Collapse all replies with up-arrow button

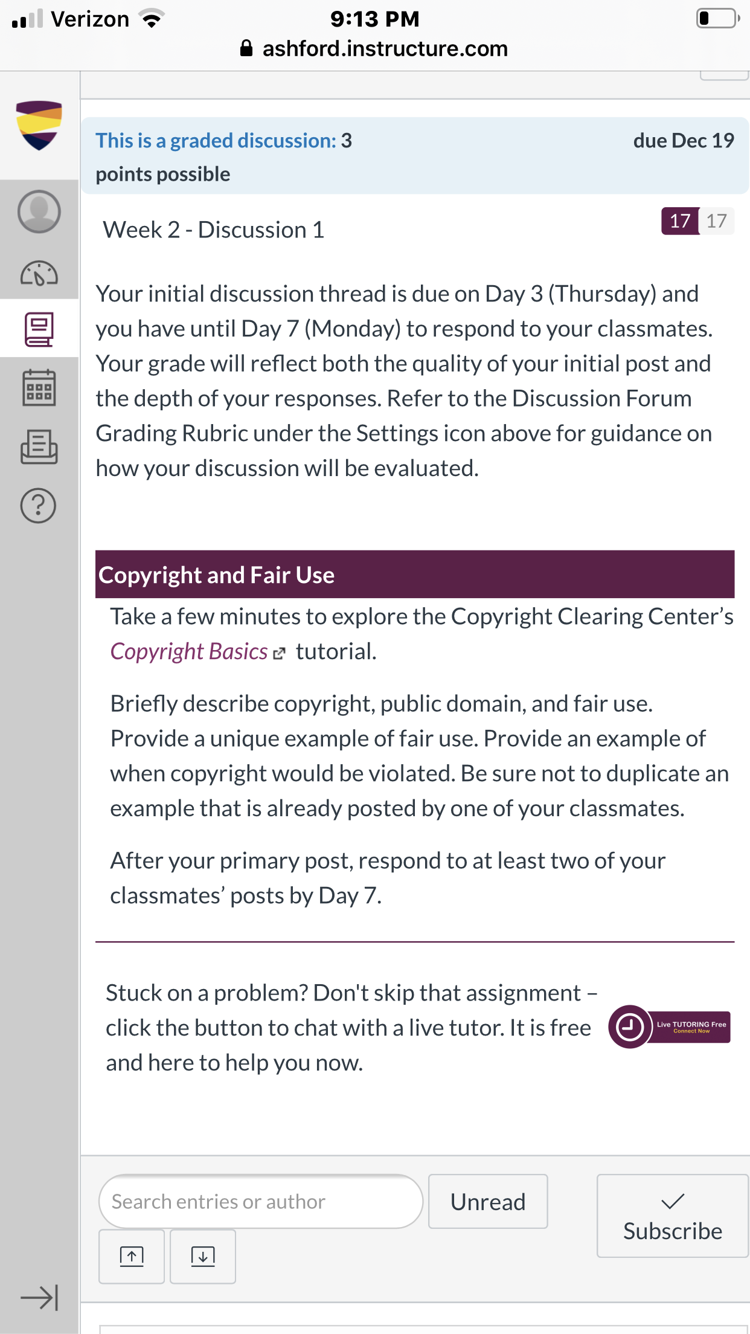(132, 1256)
